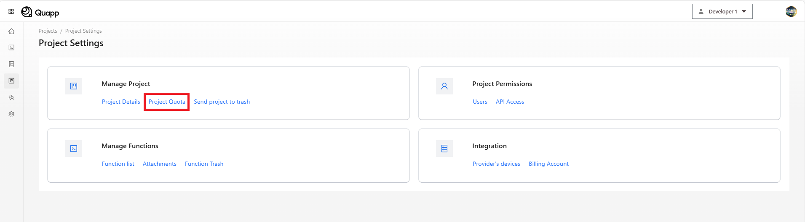
Task: Click the Manage Project card icon
Action: coord(74,86)
